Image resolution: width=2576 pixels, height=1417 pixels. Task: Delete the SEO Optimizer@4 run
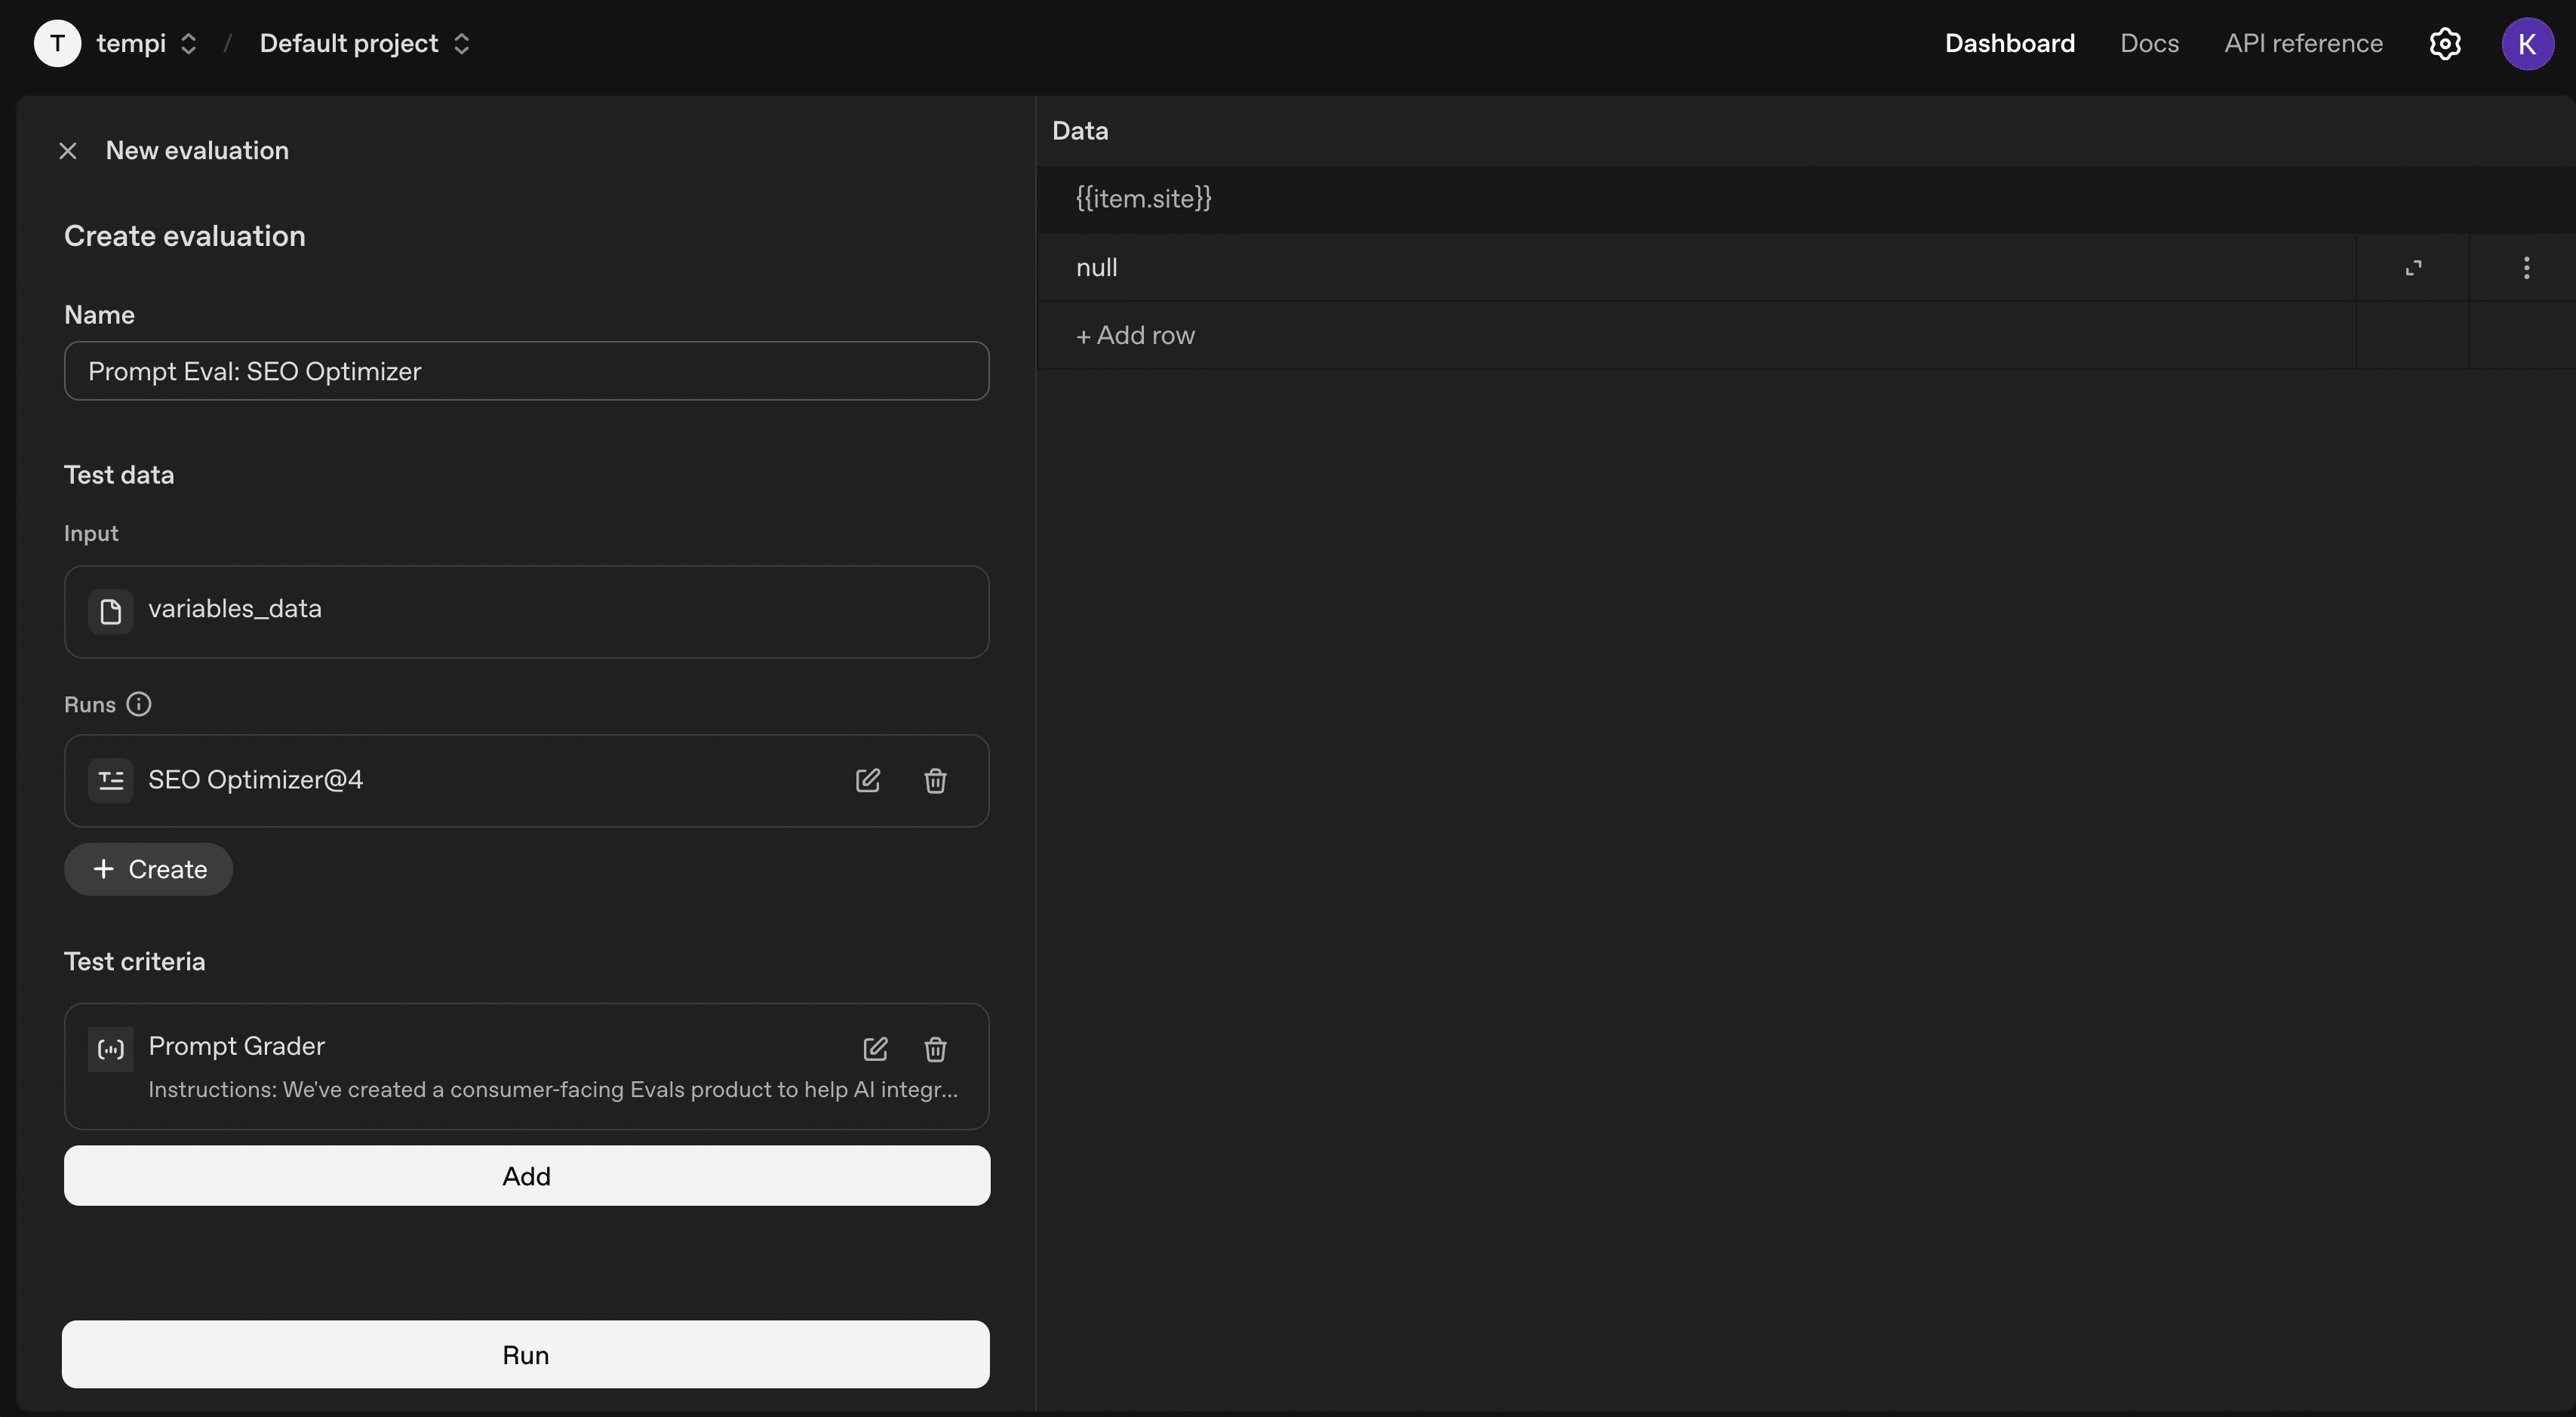(x=935, y=781)
